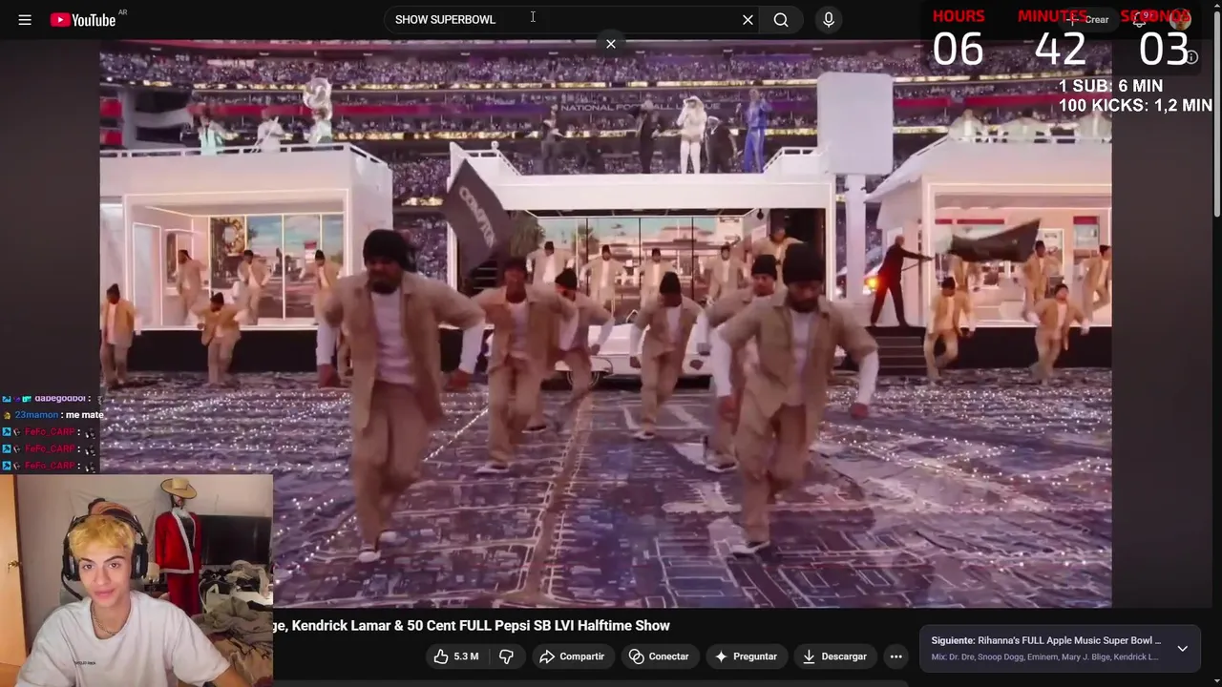Image resolution: width=1222 pixels, height=687 pixels.
Task: Open the next video Rihanna's FULL Apple Music Super Bowl
Action: pos(1046,640)
